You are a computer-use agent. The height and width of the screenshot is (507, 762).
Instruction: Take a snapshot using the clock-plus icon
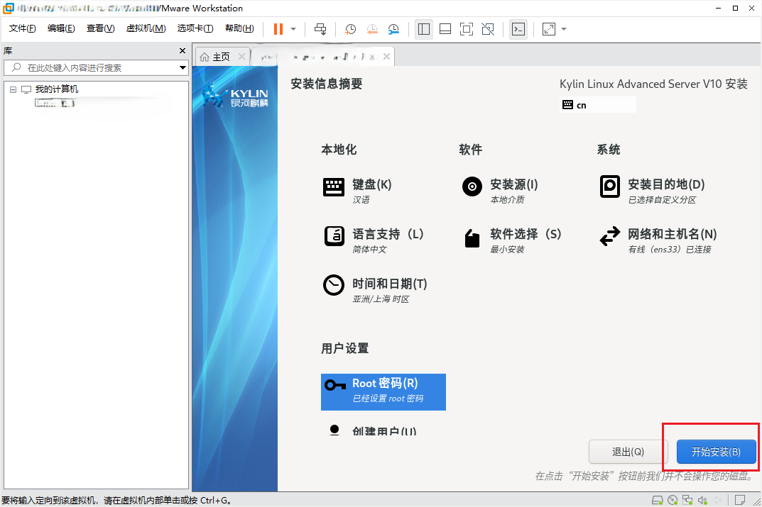click(x=350, y=29)
